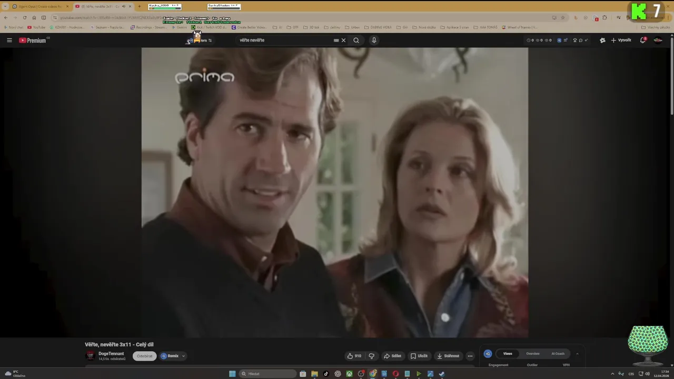Open File Explorer from taskbar

(314, 374)
